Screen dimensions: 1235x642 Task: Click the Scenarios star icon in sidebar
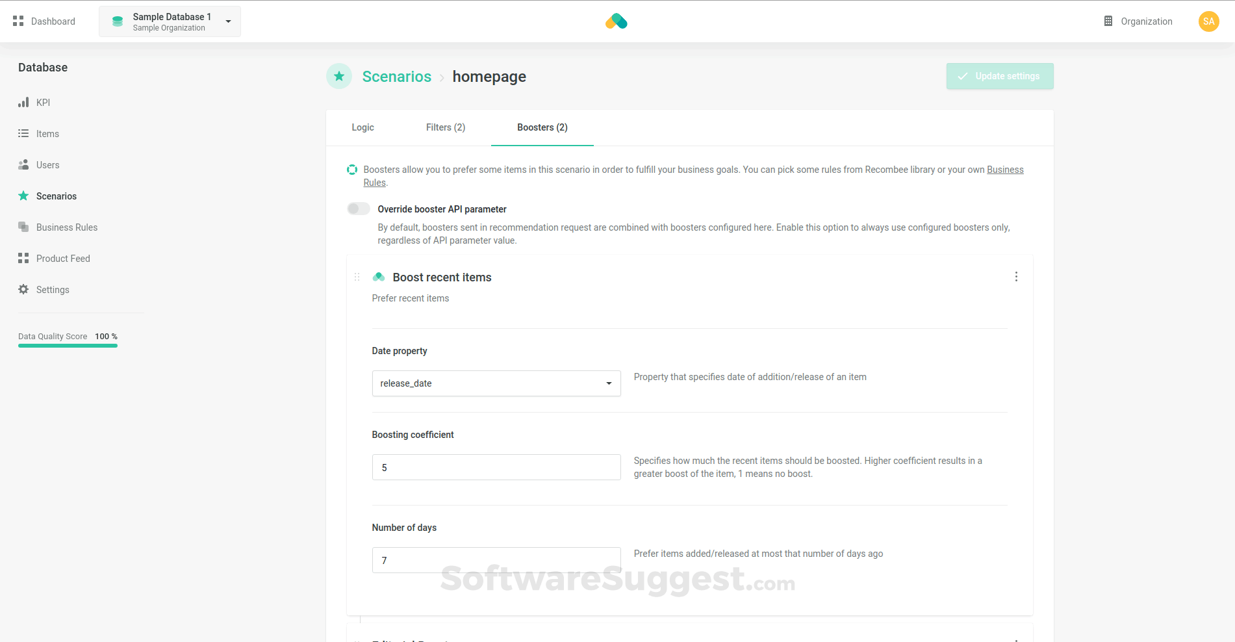[x=23, y=196]
